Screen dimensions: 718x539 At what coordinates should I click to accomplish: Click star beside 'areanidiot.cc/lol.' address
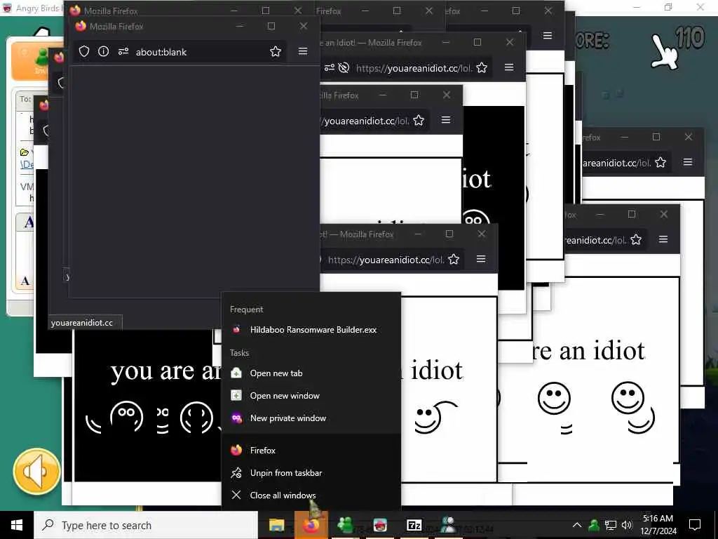(x=661, y=162)
